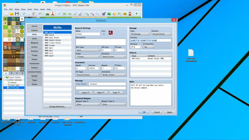249x140 pixels.
Task: Select tileset tab B
Action: (x=12, y=73)
